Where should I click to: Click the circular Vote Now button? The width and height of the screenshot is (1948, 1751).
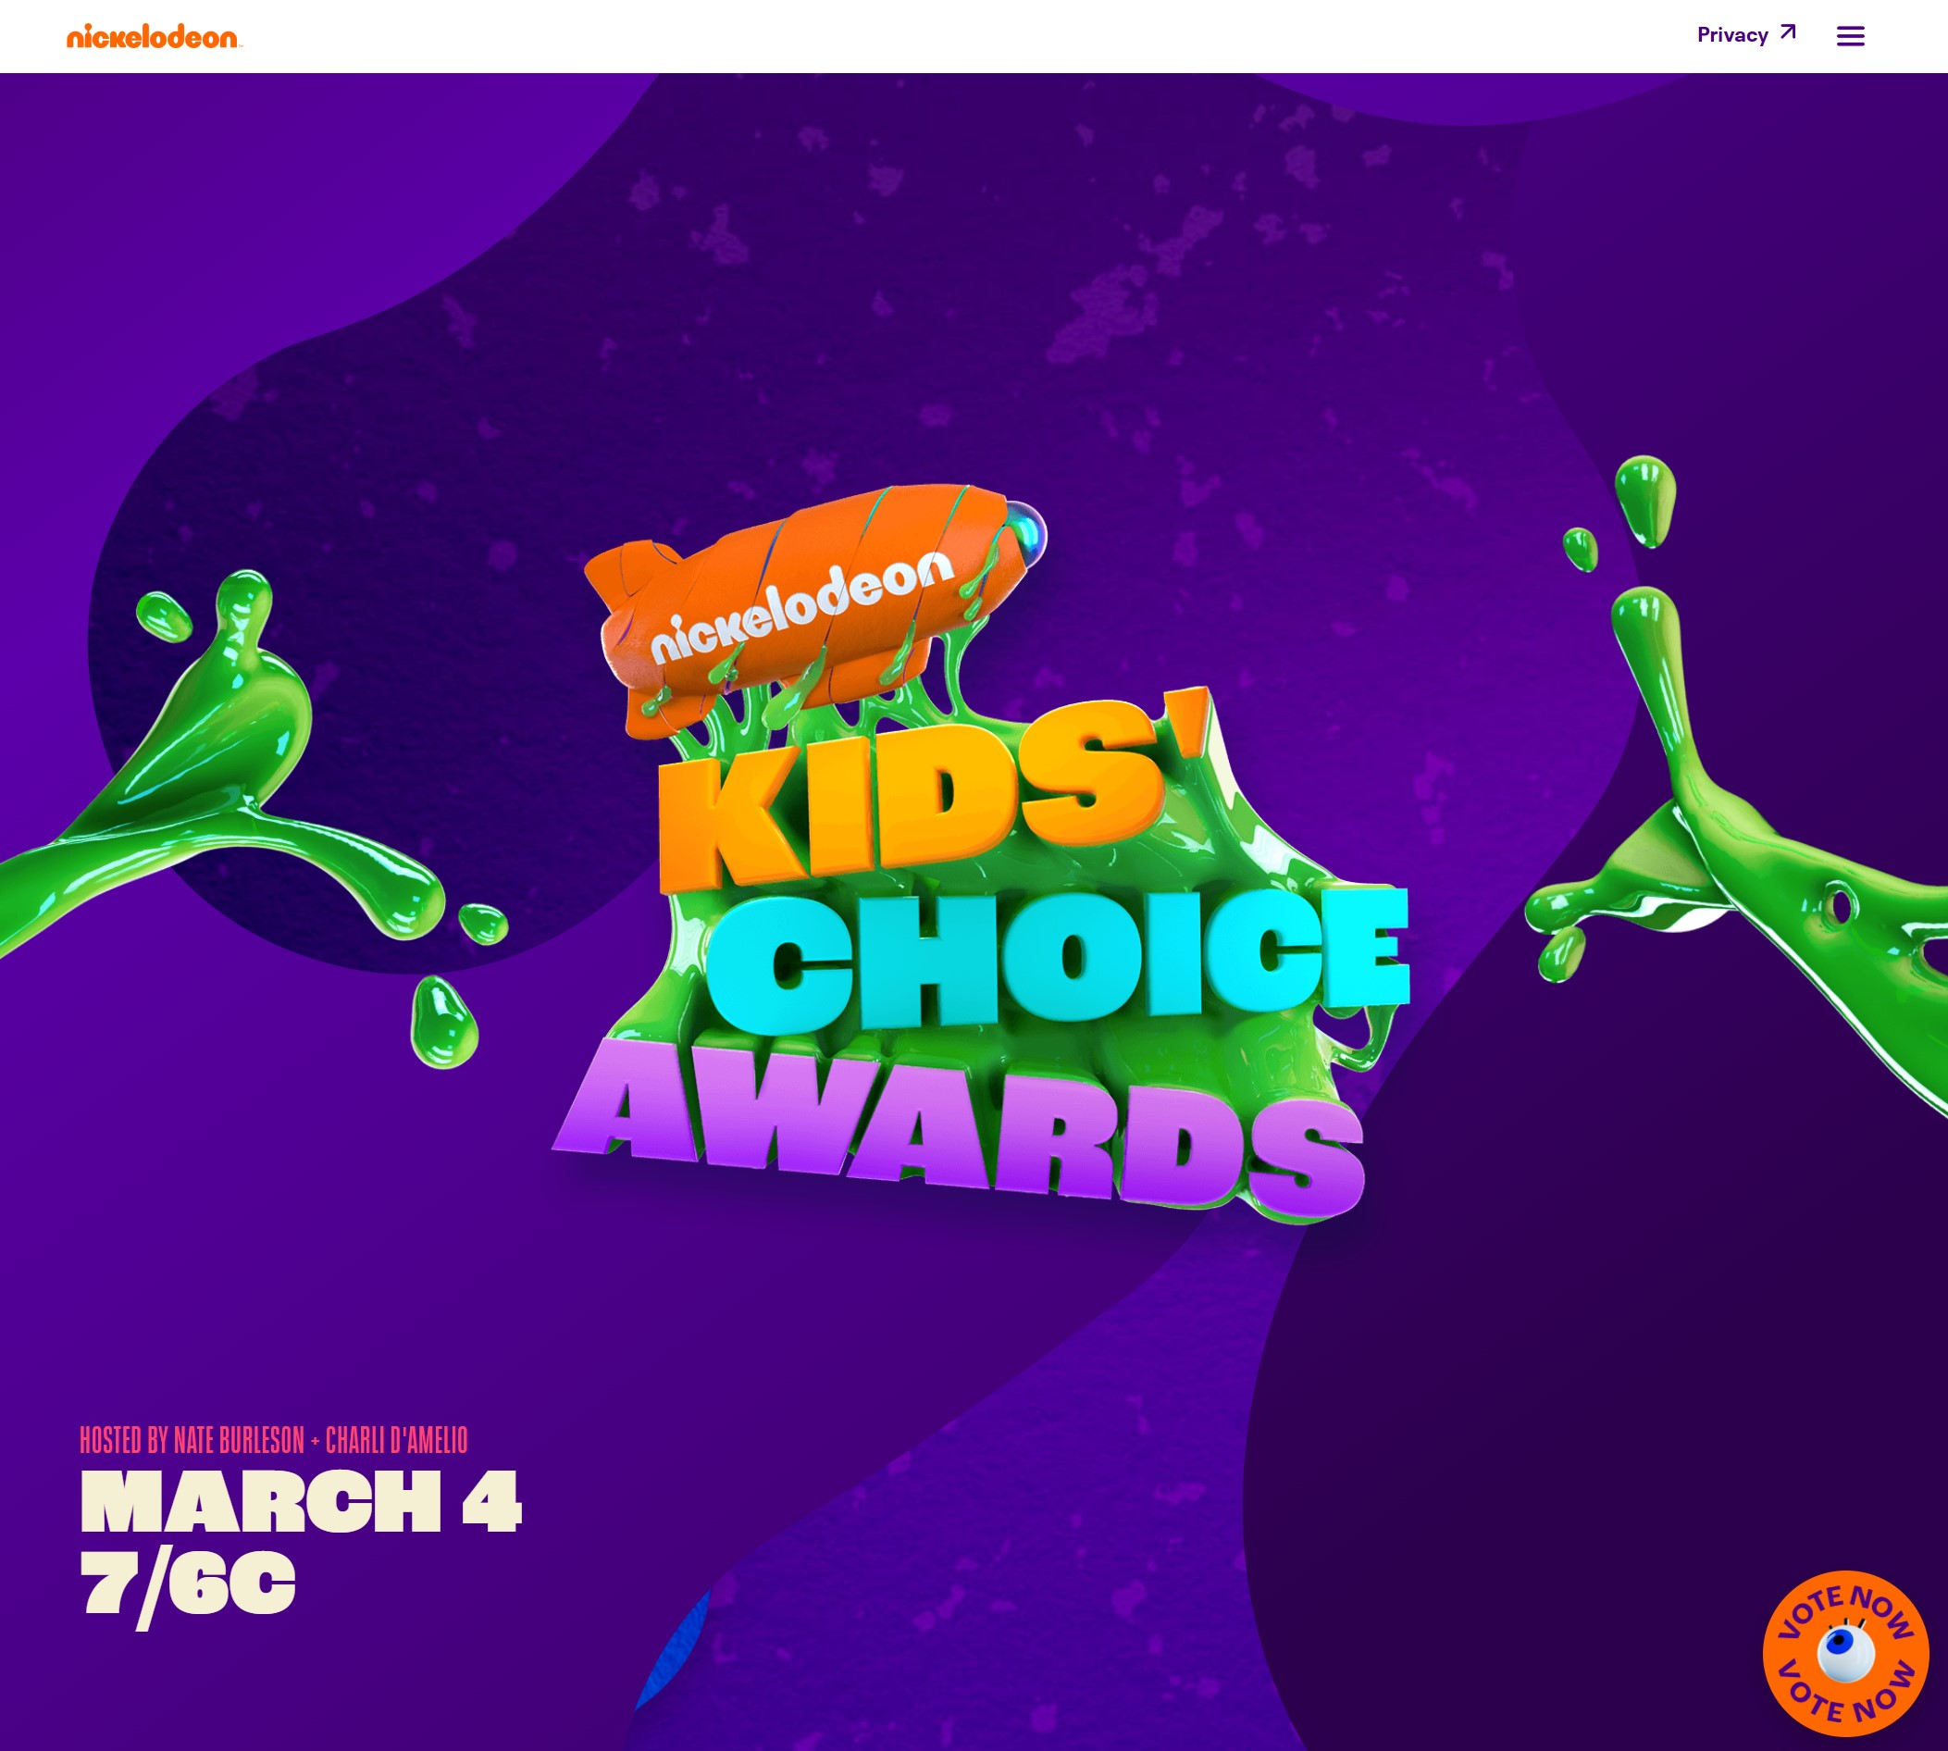1845,1653
